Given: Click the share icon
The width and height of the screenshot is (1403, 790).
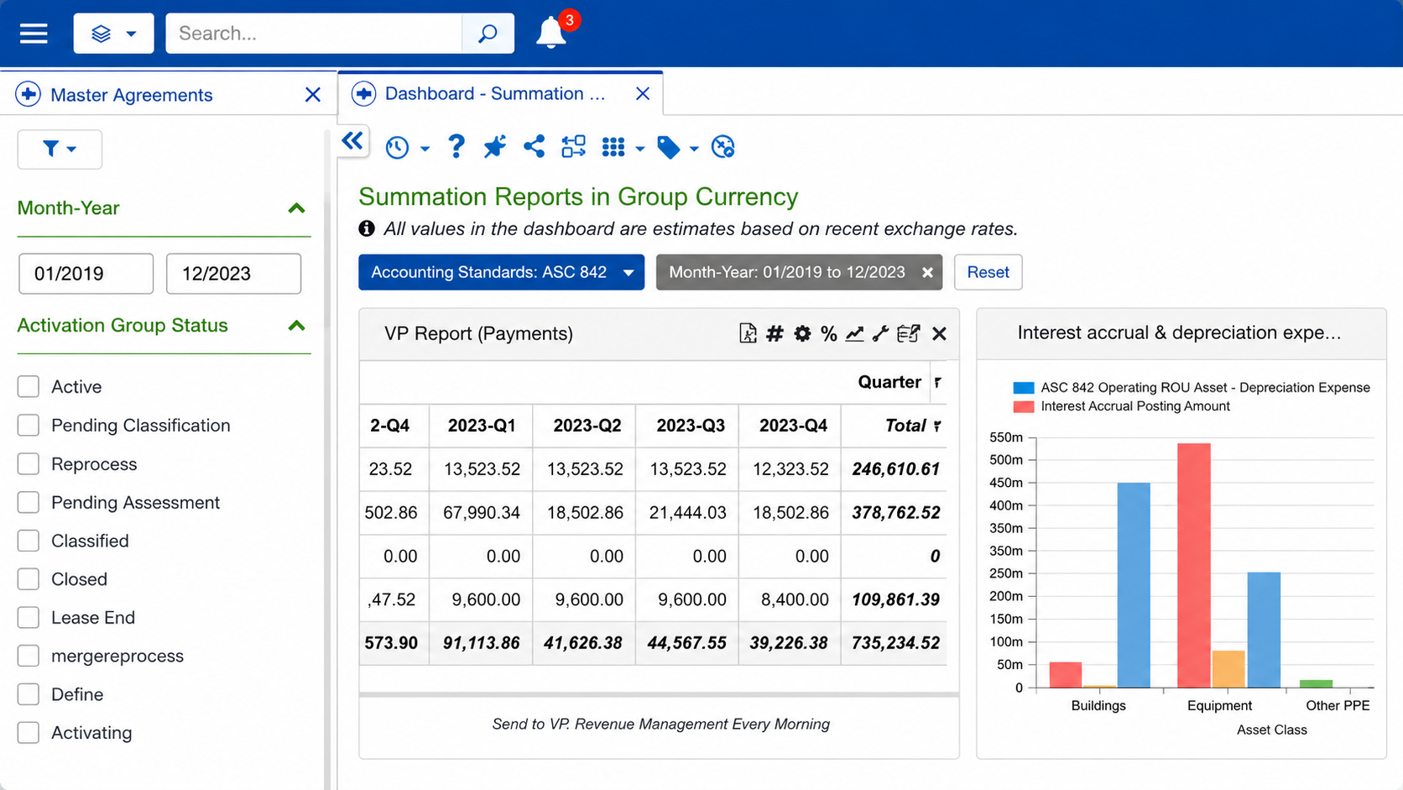Looking at the screenshot, I should (534, 147).
